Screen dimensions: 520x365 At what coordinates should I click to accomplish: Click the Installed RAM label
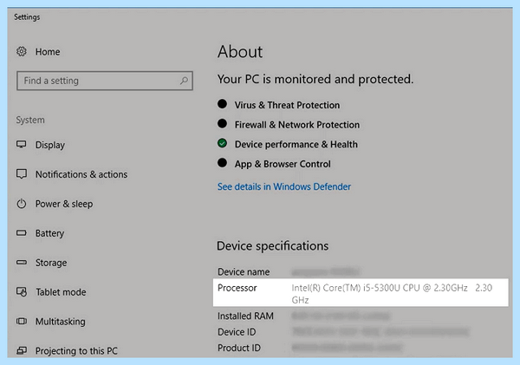click(245, 316)
